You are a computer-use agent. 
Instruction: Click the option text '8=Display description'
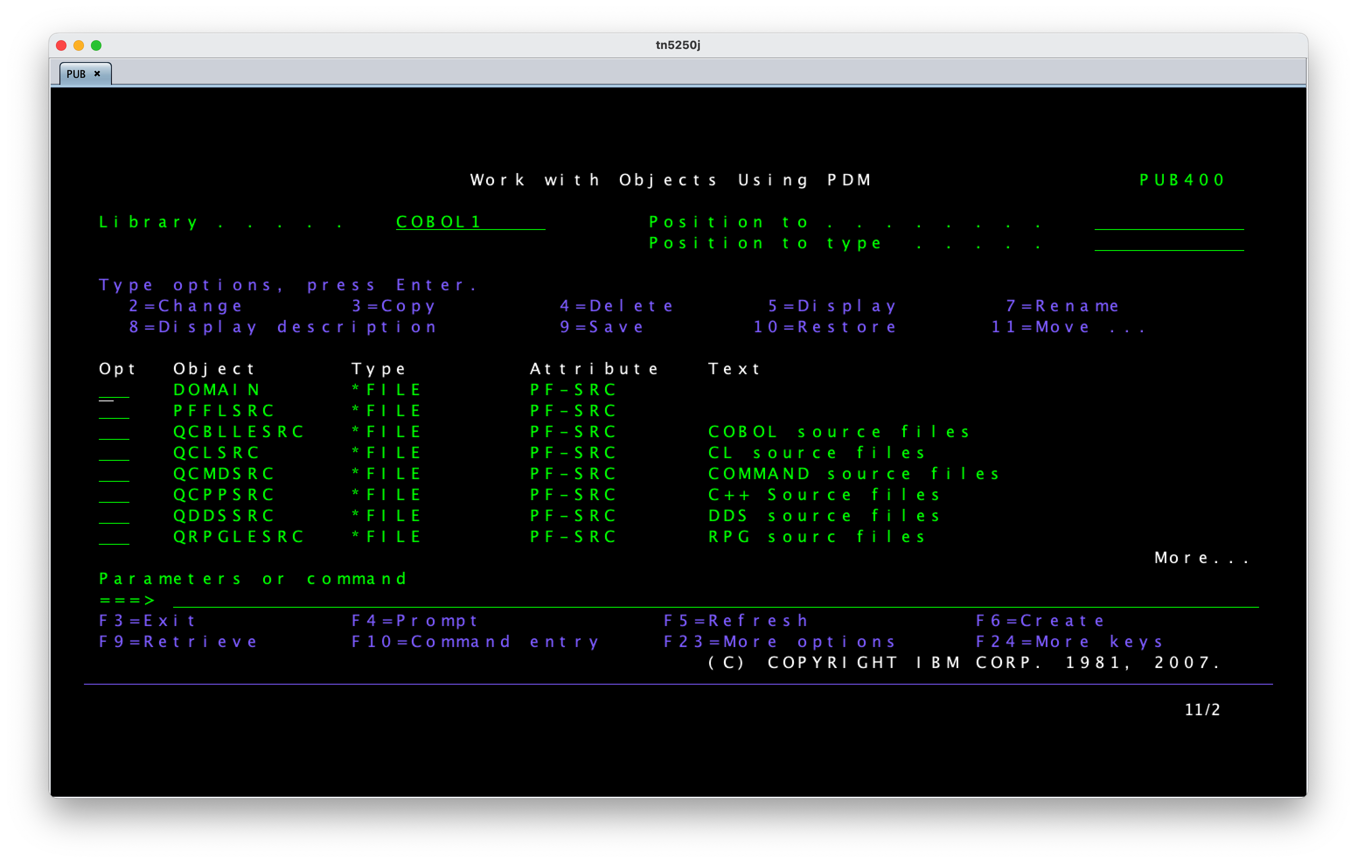[283, 327]
